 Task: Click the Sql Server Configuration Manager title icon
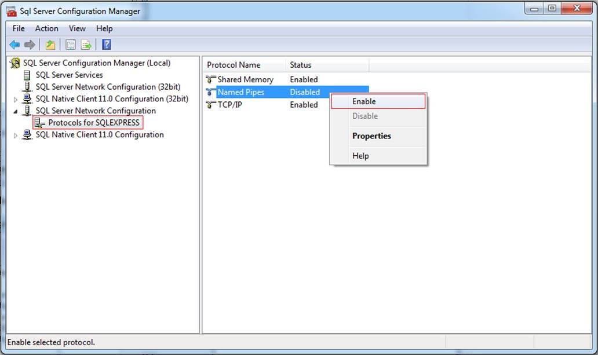tap(12, 12)
